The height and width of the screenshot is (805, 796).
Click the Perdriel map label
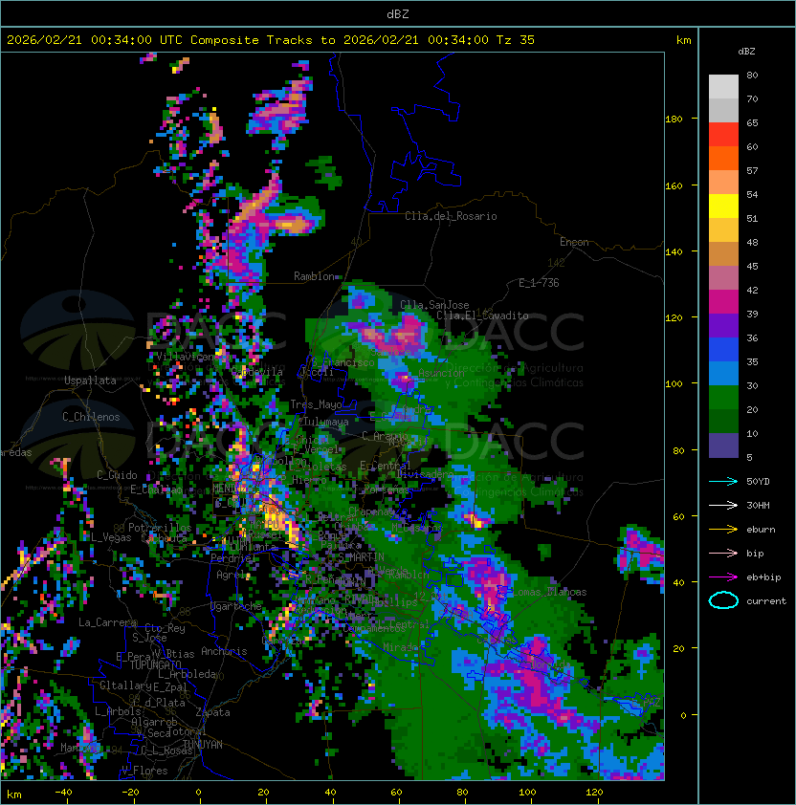click(232, 557)
